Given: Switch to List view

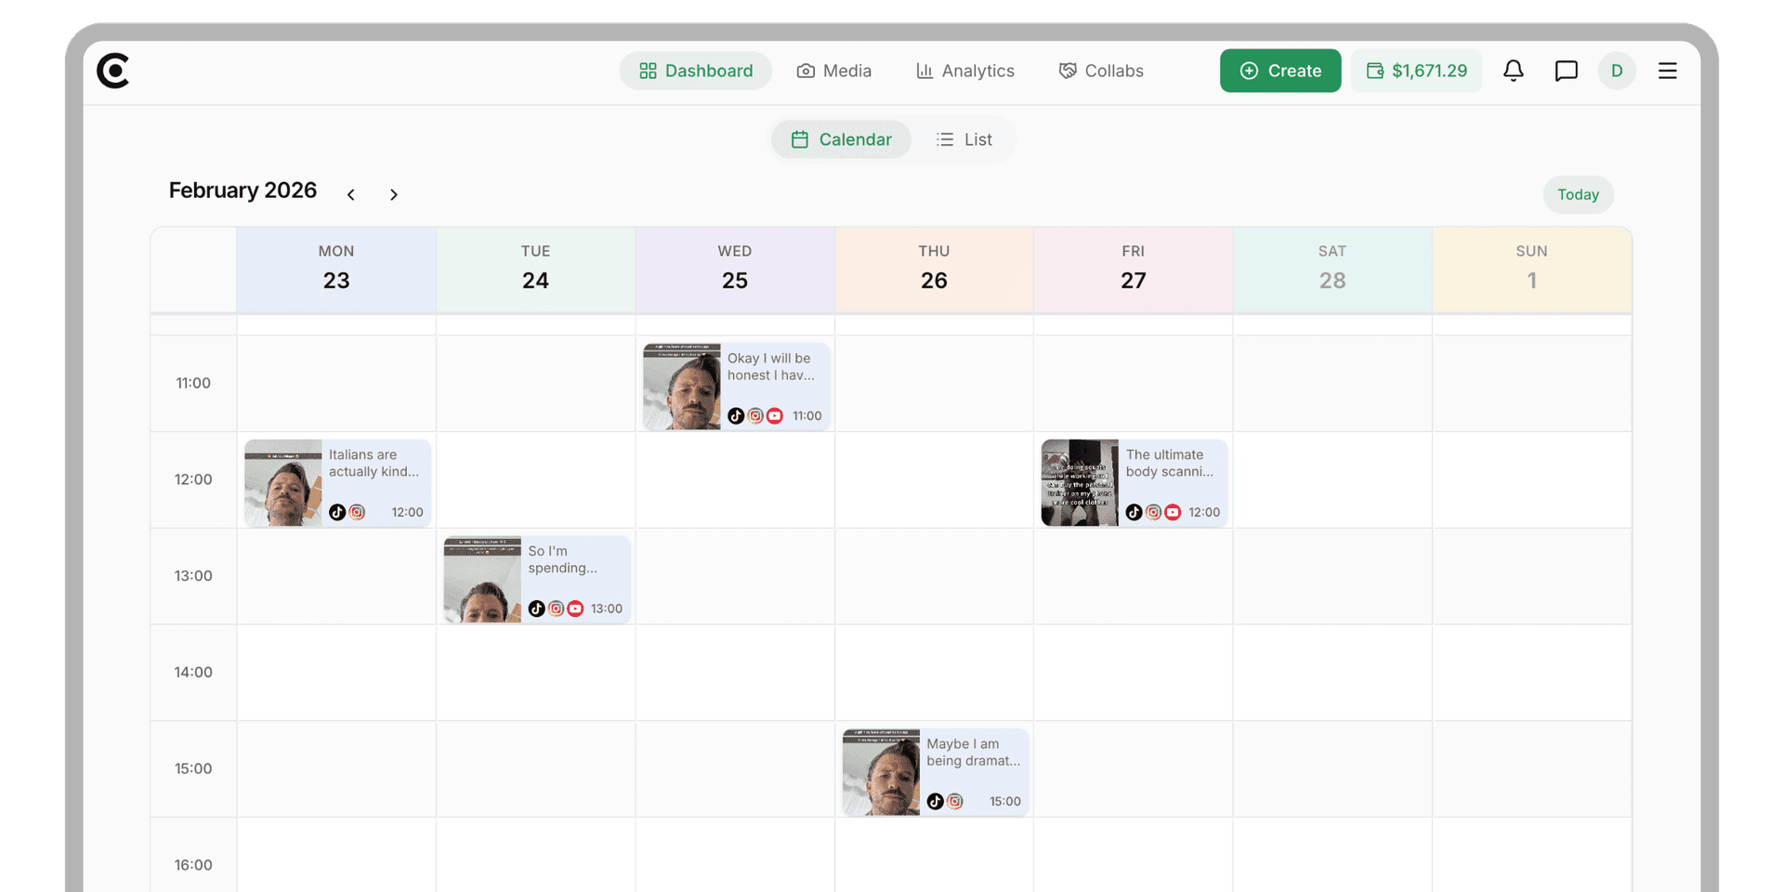Looking at the screenshot, I should pyautogui.click(x=964, y=139).
